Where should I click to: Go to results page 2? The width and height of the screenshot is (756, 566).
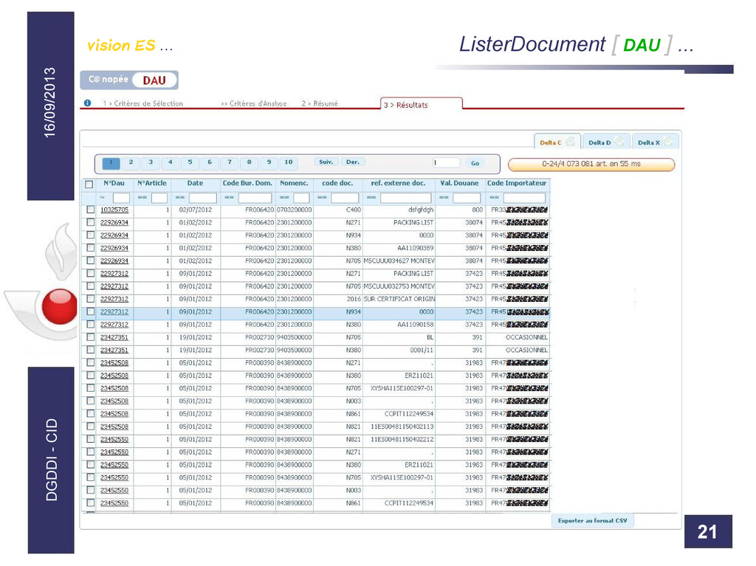click(x=131, y=162)
